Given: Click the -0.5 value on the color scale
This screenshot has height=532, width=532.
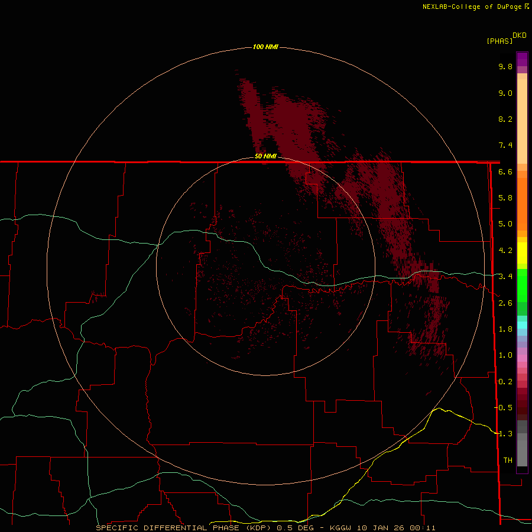Looking at the screenshot, I should point(504,407).
